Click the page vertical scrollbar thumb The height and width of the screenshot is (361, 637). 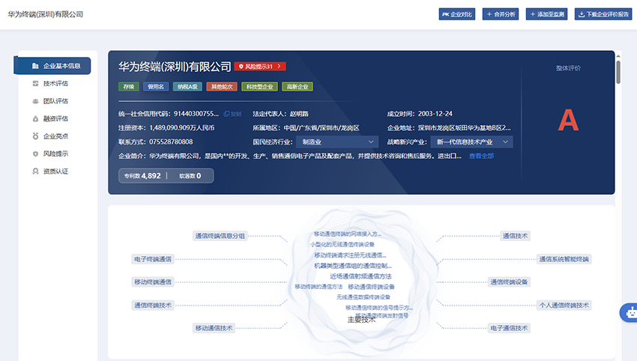618,72
